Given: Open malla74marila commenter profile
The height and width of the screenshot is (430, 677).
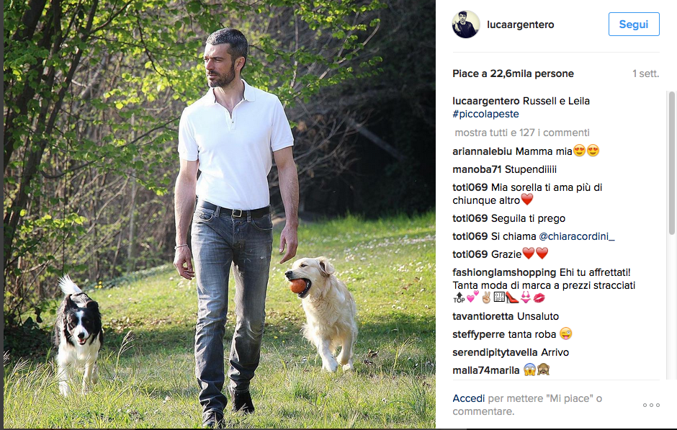Looking at the screenshot, I should pyautogui.click(x=485, y=370).
